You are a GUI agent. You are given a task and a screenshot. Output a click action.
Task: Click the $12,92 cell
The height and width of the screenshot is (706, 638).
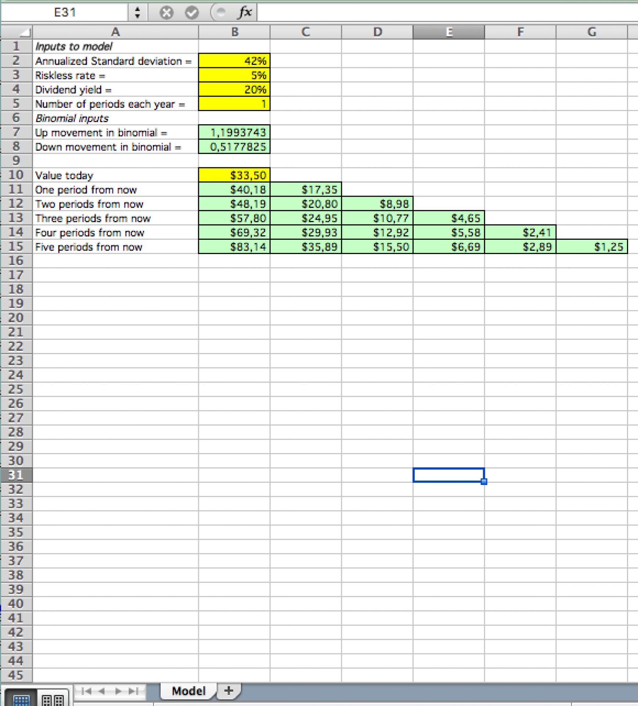(377, 232)
